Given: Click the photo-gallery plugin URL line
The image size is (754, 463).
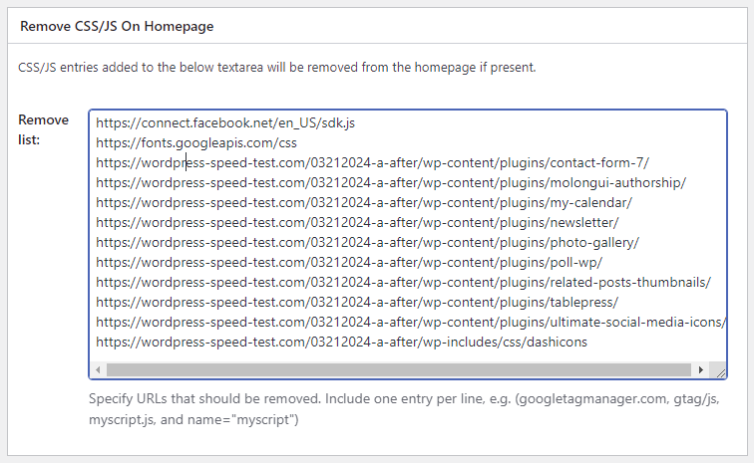Looking at the screenshot, I should 367,243.
